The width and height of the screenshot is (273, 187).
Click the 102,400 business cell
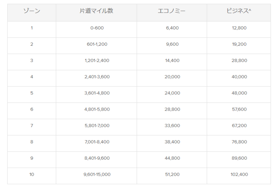[239, 175]
